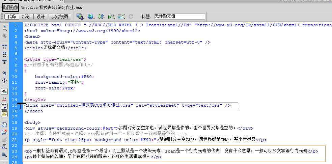Click the closing </head> tag
This screenshot has height=164, width=332.
coord(34,111)
